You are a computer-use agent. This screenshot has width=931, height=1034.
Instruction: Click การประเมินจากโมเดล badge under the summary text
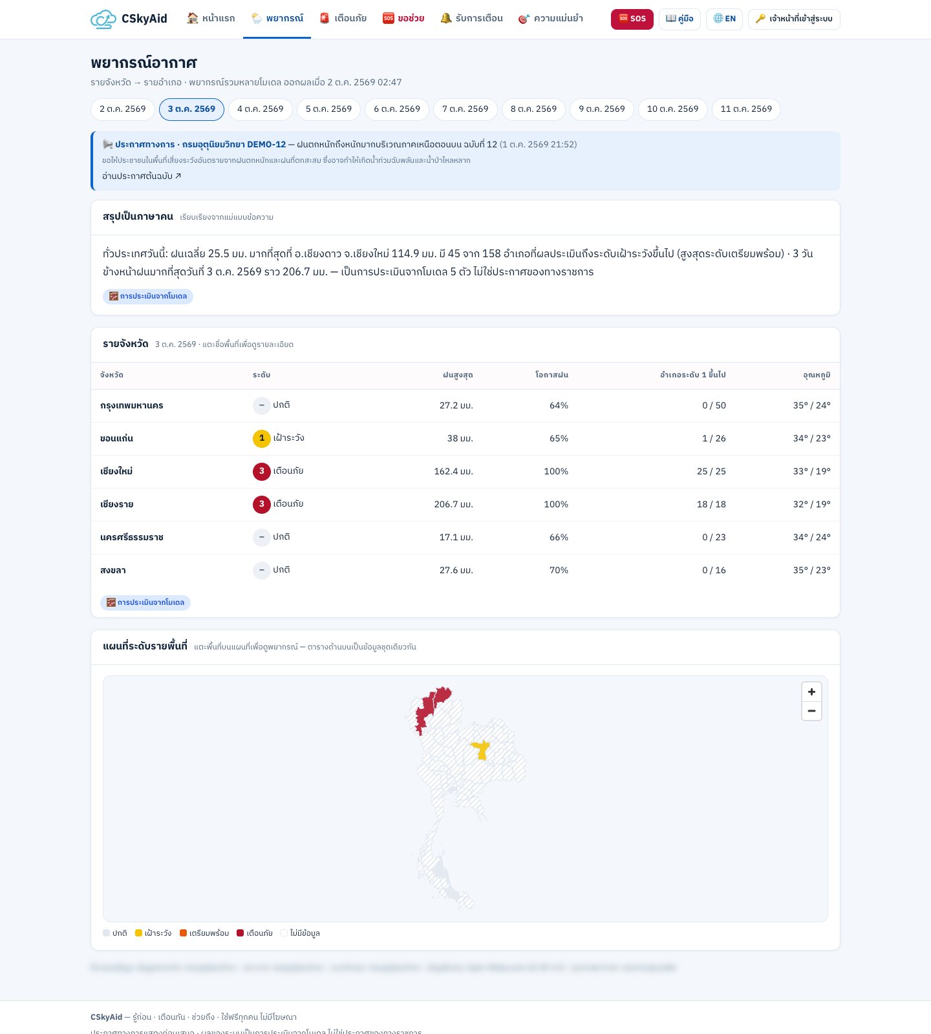click(148, 296)
